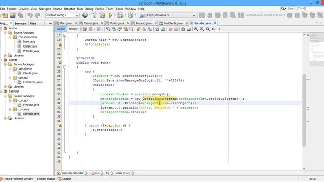Click the Open Project toolbar icon
Image resolution: width=324 pixels, height=182 pixels.
13,15
